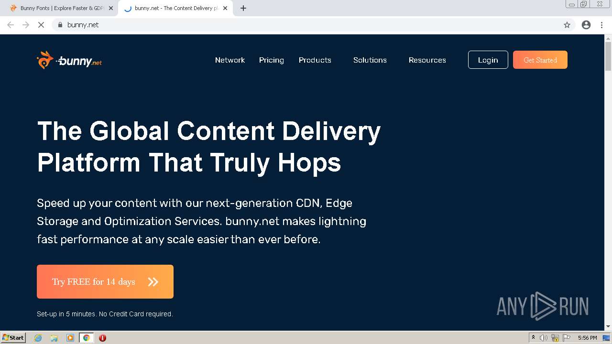612x344 pixels.
Task: Click Try FREE for 14 days button
Action: (105, 281)
